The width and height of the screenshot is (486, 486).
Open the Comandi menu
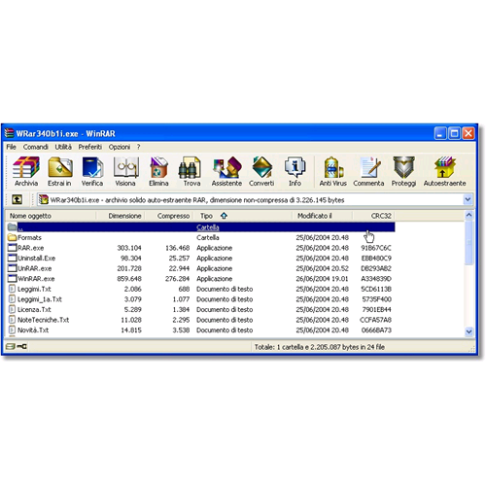(x=36, y=147)
